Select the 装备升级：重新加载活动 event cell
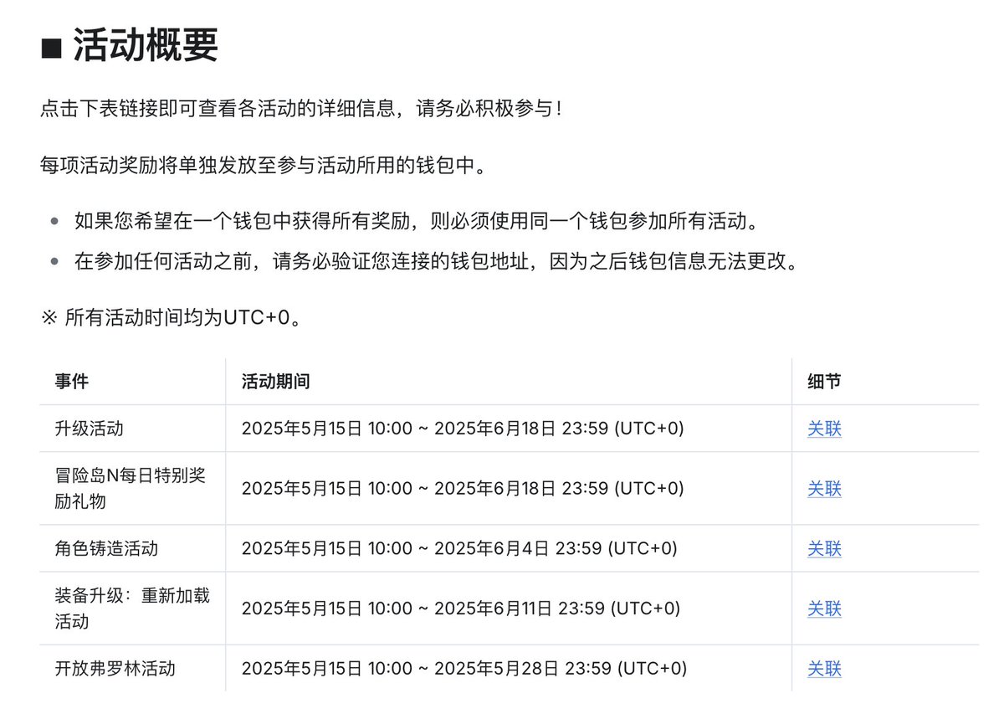Screen dimensions: 1004x719 pyautogui.click(x=132, y=609)
